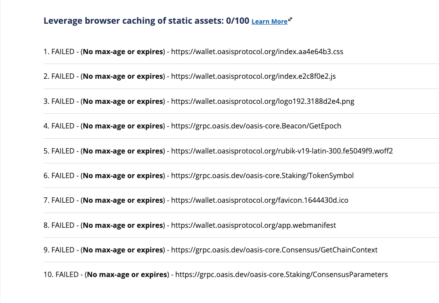
Task: Click the oasis-core.Consensus/GetChainContext URL
Action: pyautogui.click(x=274, y=250)
